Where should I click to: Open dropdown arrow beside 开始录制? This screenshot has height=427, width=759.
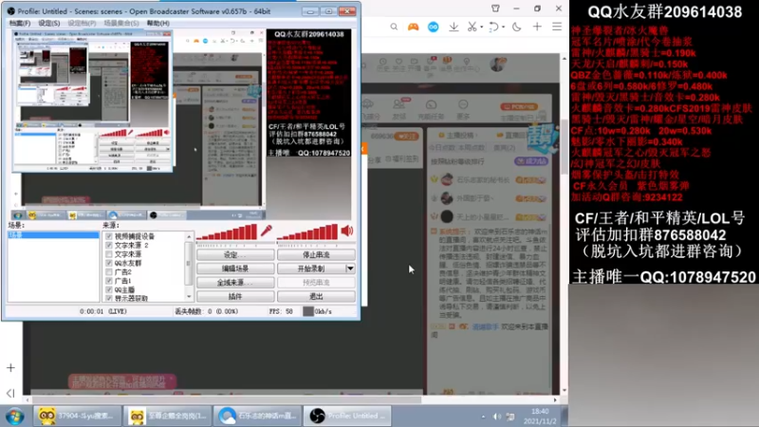(350, 269)
